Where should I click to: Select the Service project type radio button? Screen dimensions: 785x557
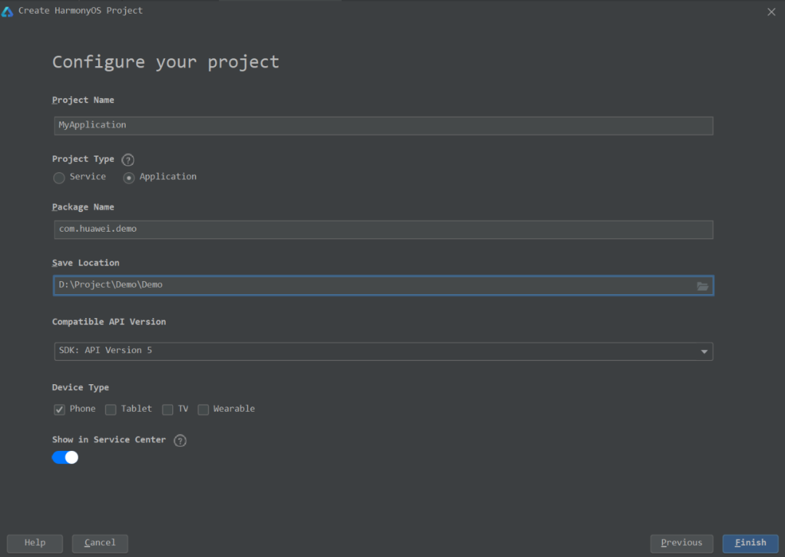point(60,178)
